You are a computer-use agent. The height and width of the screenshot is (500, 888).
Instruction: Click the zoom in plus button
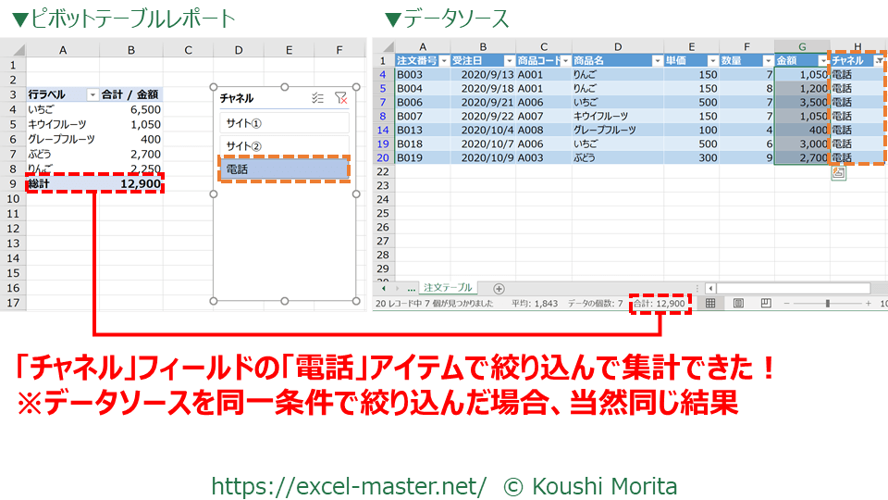[x=868, y=303]
